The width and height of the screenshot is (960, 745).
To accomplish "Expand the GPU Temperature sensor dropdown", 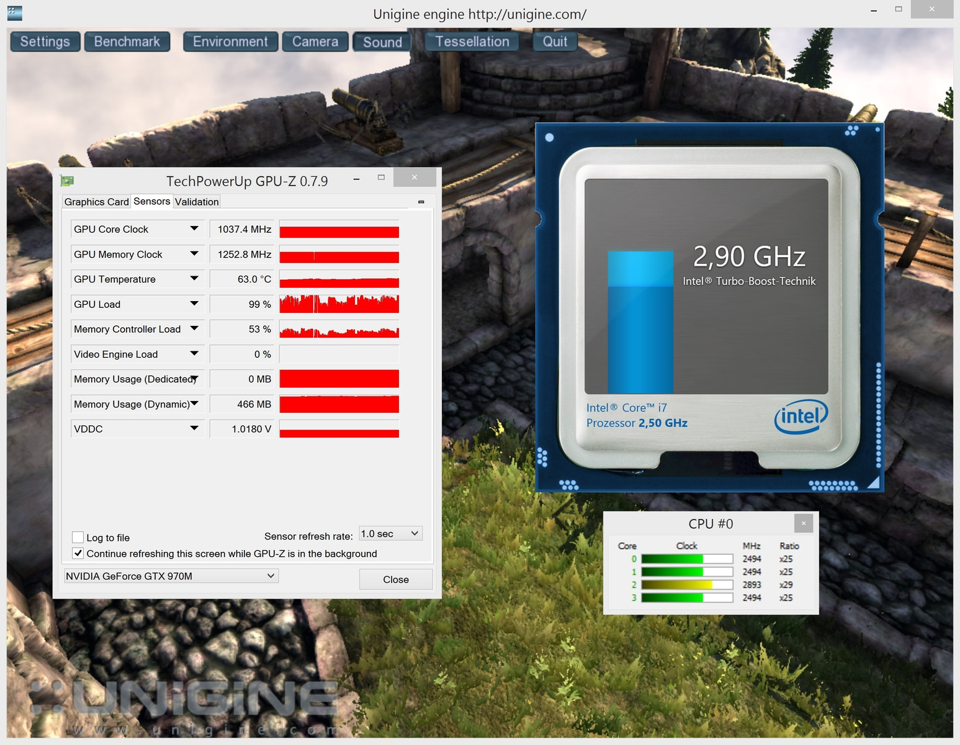I will coord(194,279).
